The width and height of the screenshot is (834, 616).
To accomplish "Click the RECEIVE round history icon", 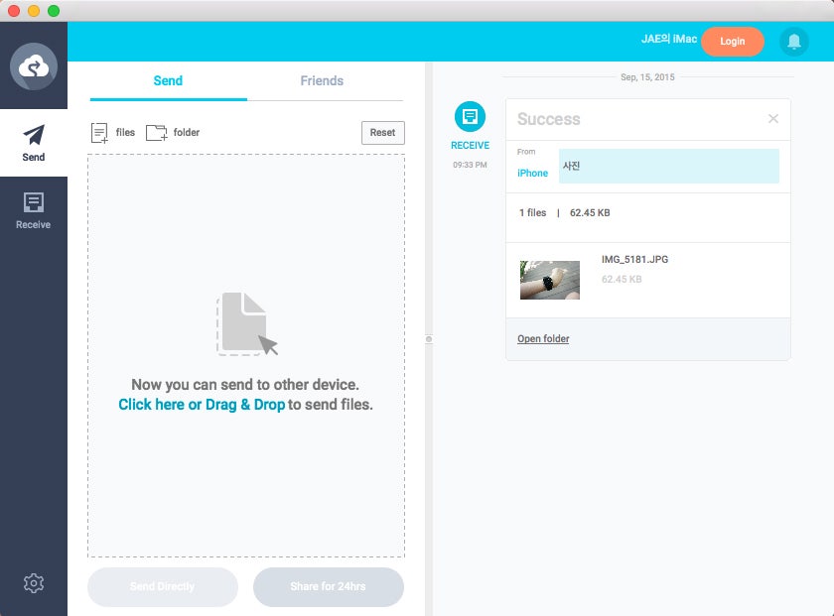I will point(471,116).
